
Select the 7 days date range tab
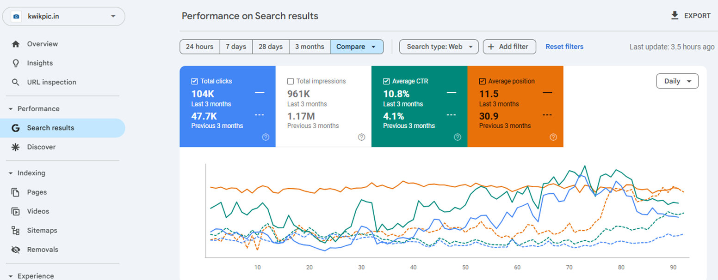236,47
